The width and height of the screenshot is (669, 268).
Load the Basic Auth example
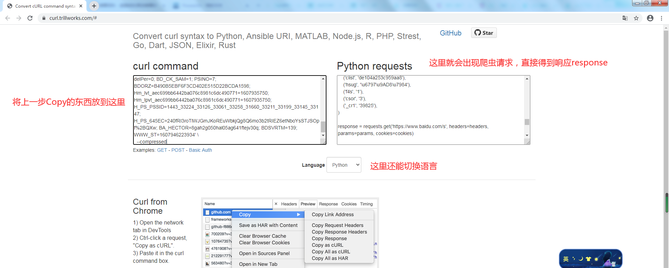pyautogui.click(x=200, y=150)
